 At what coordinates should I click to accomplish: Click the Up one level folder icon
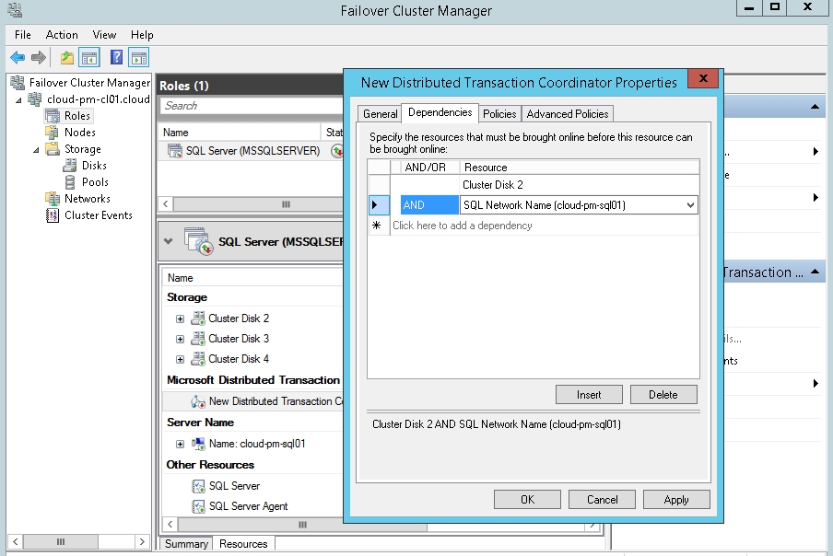(x=67, y=57)
